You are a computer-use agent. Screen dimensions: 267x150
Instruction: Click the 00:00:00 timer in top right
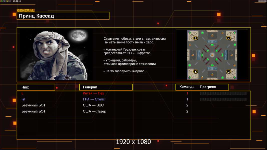[x=262, y=1]
